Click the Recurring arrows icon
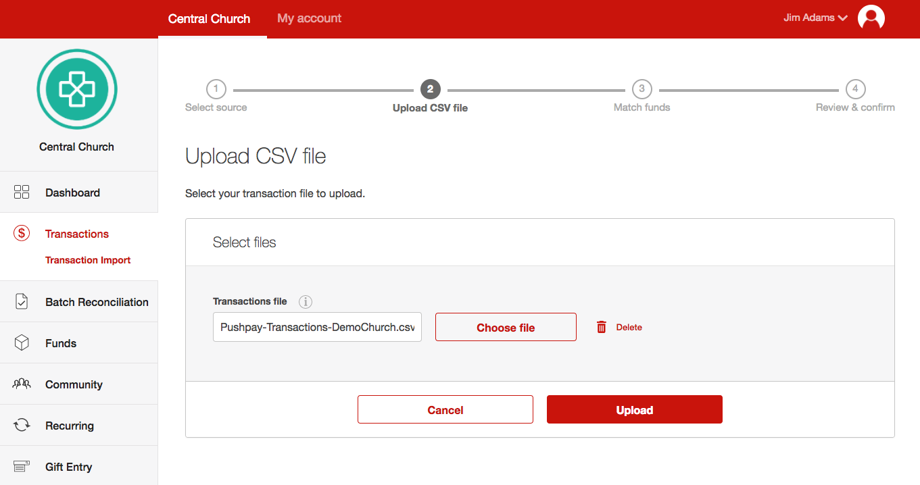 22,426
